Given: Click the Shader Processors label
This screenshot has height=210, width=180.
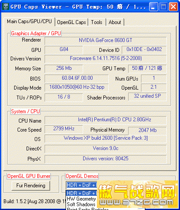Looking at the screenshot, I should 106,98.
